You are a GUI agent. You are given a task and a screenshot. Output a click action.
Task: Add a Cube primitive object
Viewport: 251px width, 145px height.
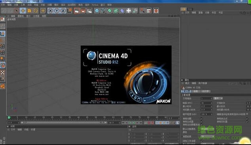click(97, 11)
